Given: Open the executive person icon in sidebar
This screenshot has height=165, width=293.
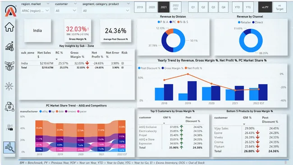Looking at the screenshot, I should (x=9, y=127).
